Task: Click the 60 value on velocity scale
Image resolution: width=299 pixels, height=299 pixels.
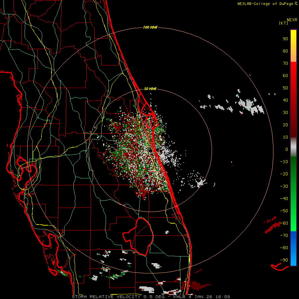Action: tap(285, 75)
